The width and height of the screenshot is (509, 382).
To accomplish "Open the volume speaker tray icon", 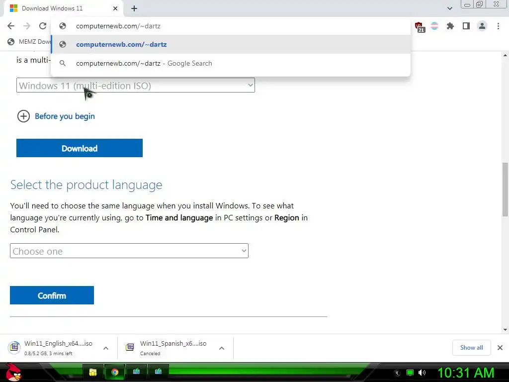I will (422, 373).
